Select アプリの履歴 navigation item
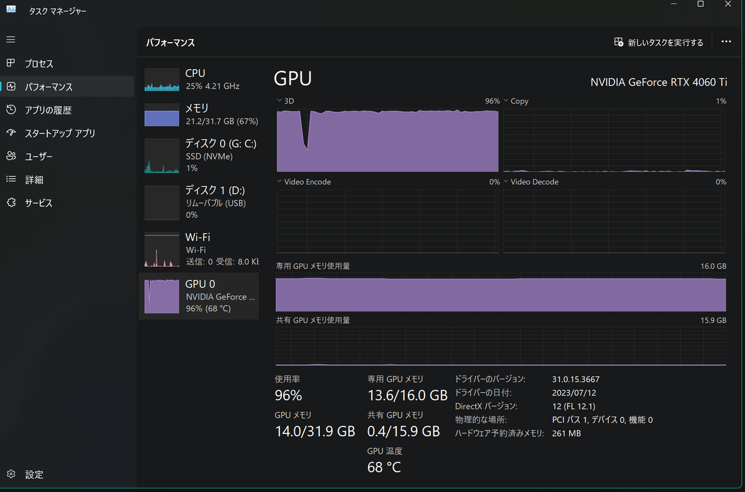Image resolution: width=745 pixels, height=492 pixels. (67, 110)
